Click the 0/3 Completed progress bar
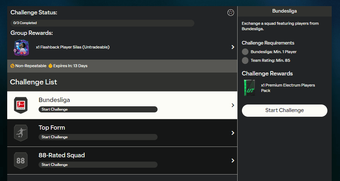This screenshot has height=181, width=340. pos(102,23)
